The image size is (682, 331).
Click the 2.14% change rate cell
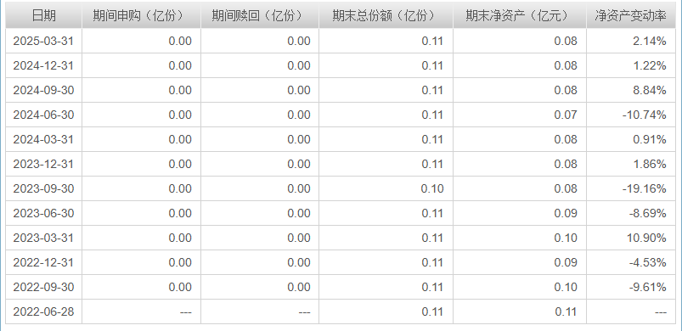[631, 41]
